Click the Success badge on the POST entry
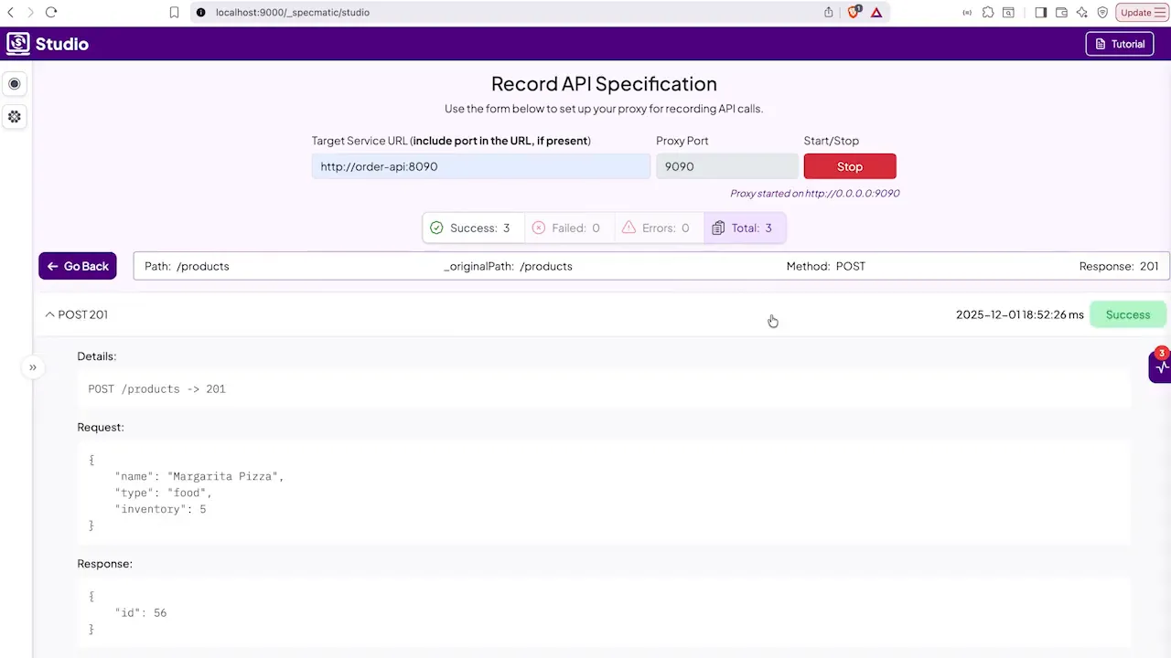1171x658 pixels. 1128,314
